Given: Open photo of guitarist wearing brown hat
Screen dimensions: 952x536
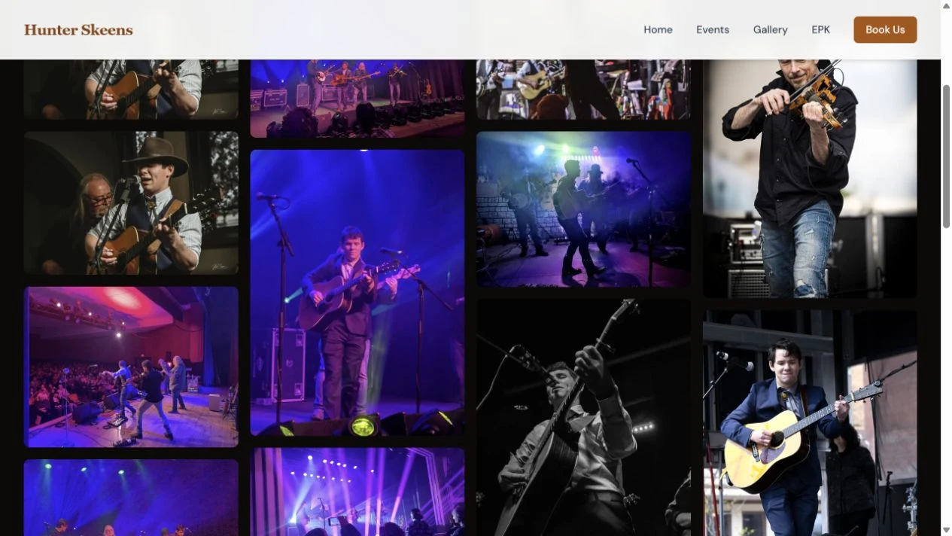Looking at the screenshot, I should (131, 203).
